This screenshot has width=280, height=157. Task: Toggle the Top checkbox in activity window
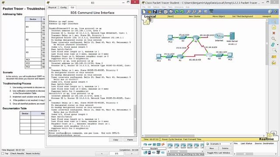pos(3,154)
